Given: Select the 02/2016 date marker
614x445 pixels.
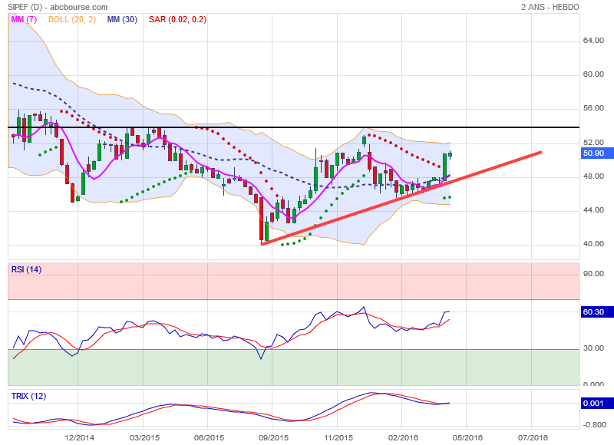Looking at the screenshot, I should click(402, 437).
